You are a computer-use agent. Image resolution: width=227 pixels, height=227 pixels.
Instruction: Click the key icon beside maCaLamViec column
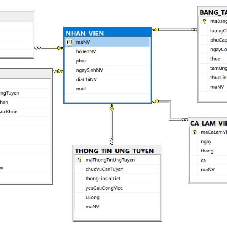tap(195, 132)
